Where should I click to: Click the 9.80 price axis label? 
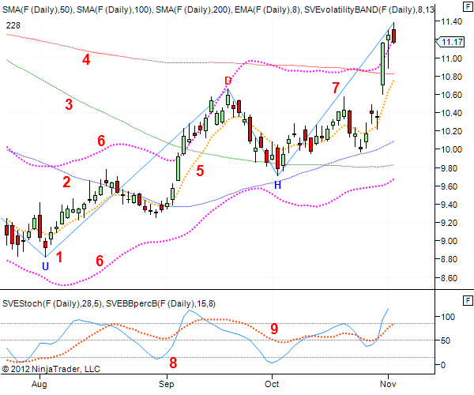point(450,168)
